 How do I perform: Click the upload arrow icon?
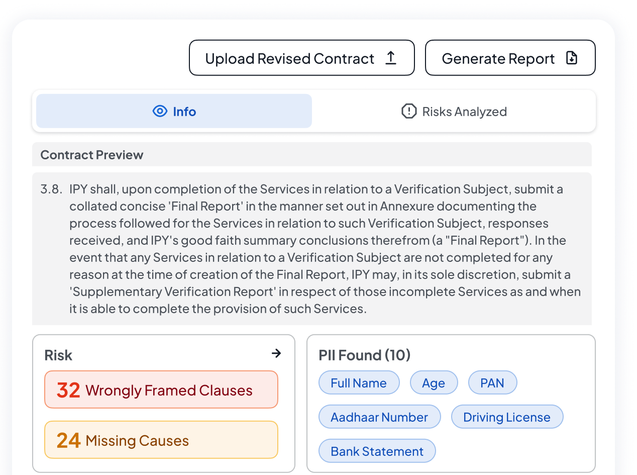pyautogui.click(x=391, y=58)
